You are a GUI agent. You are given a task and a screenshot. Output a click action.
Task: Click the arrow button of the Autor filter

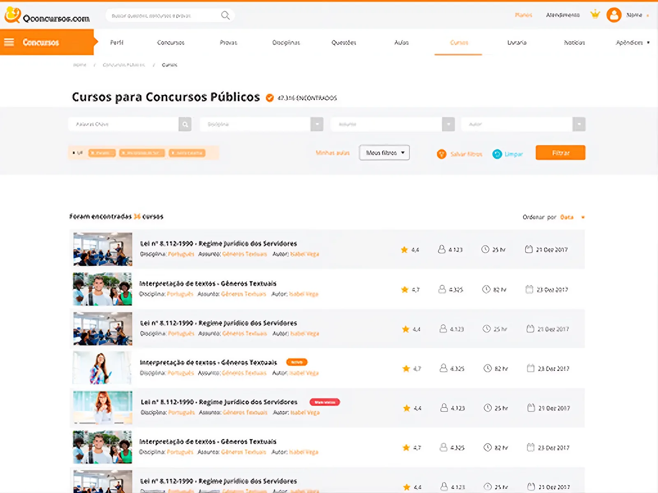(x=579, y=124)
